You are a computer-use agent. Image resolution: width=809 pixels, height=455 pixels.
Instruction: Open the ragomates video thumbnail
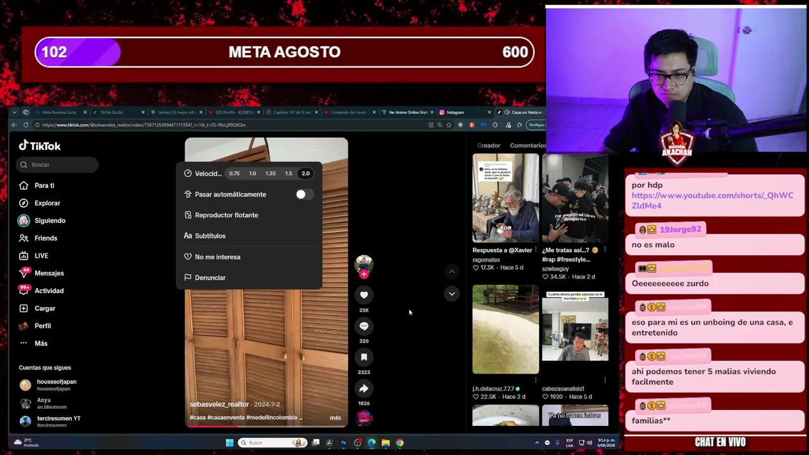pos(506,198)
